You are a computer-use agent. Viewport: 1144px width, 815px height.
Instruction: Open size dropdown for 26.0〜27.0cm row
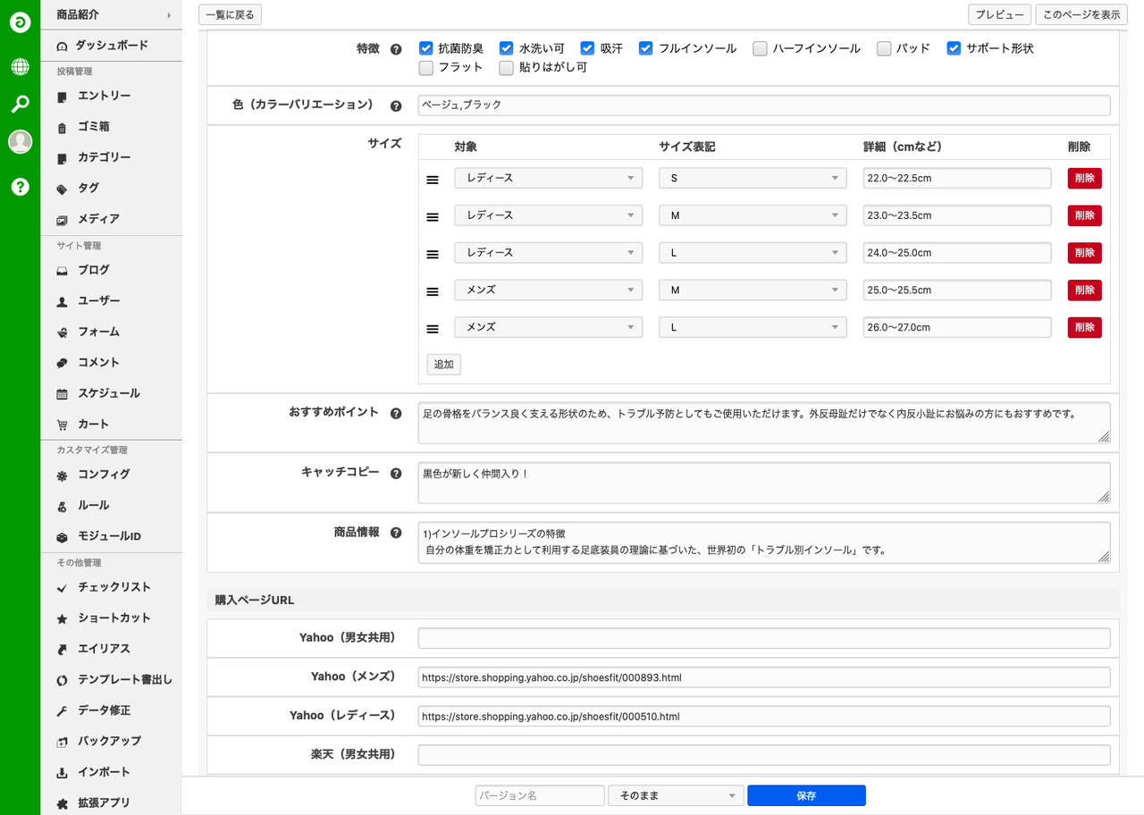753,328
